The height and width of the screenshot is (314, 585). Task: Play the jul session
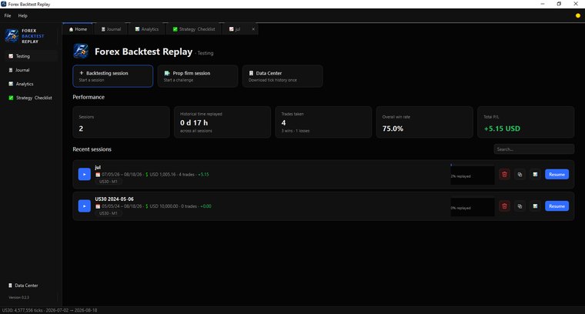(x=85, y=174)
